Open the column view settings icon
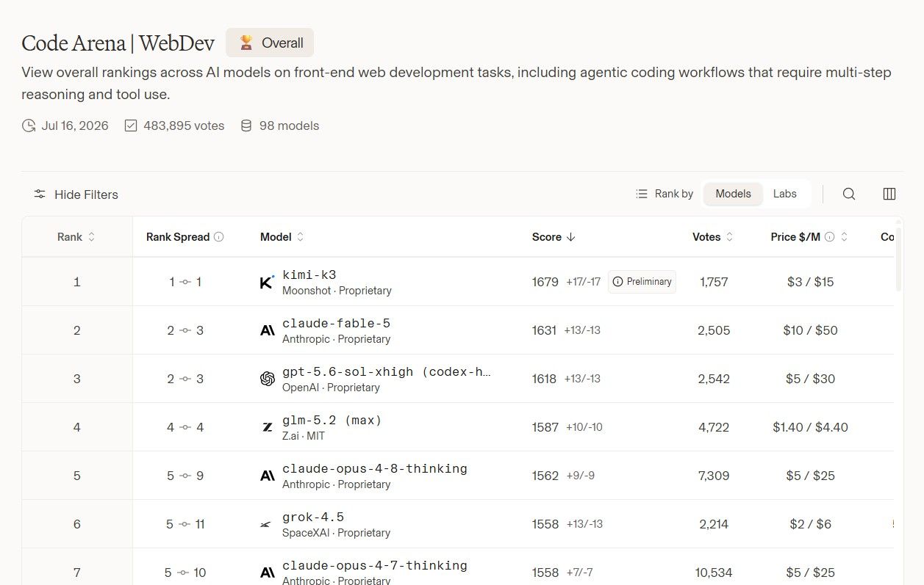Image resolution: width=924 pixels, height=585 pixels. click(889, 194)
